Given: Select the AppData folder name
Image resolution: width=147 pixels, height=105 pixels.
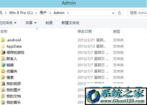Looking at the screenshot, I should pos(14,46).
